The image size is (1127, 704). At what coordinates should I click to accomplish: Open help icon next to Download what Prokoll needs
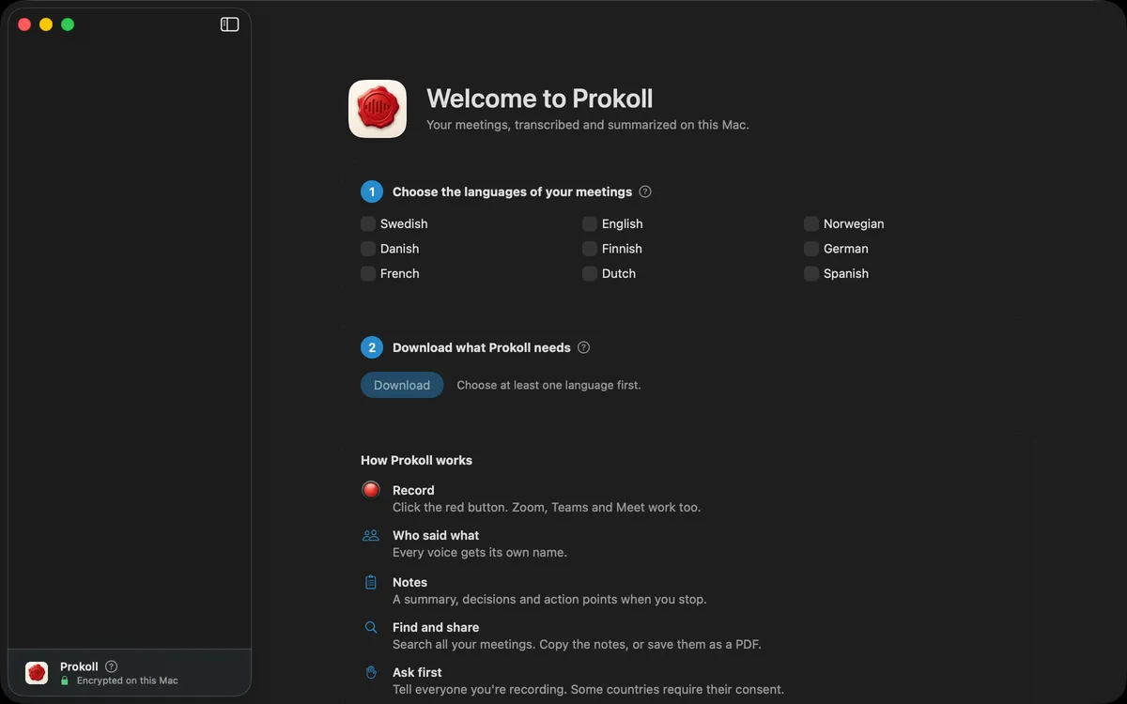[583, 347]
